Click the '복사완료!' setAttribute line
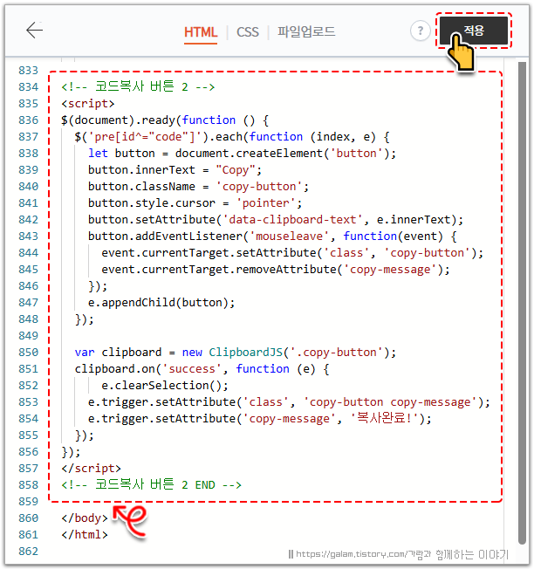This screenshot has width=534, height=569. (260, 419)
